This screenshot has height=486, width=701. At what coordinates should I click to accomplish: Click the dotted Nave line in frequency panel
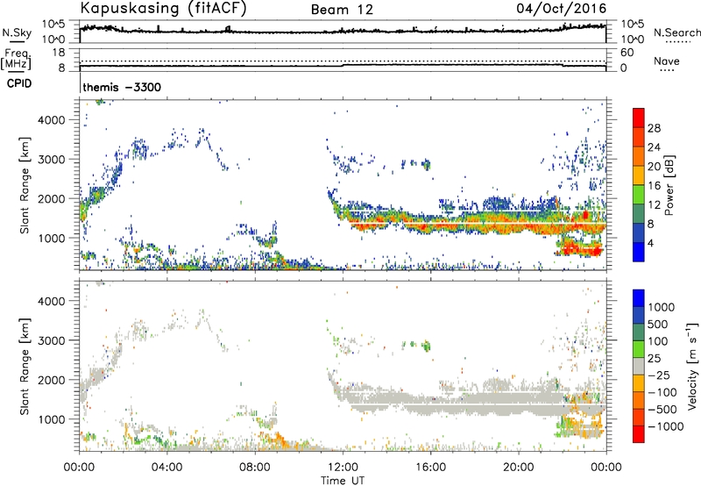pos(343,61)
